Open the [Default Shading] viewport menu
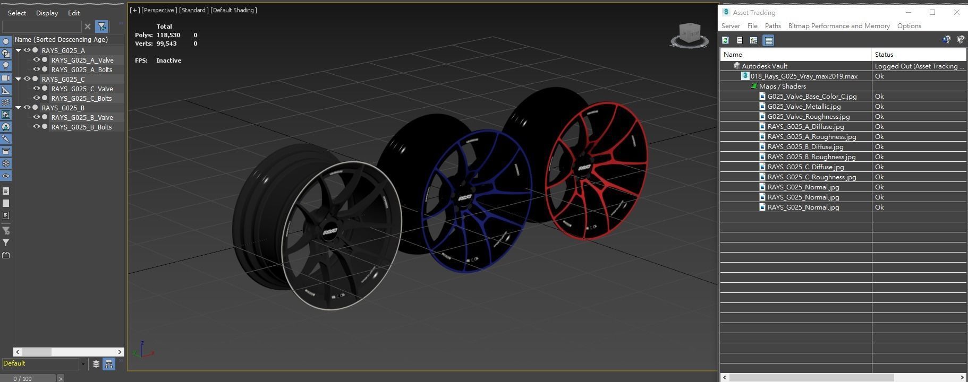The height and width of the screenshot is (382, 968). click(234, 10)
